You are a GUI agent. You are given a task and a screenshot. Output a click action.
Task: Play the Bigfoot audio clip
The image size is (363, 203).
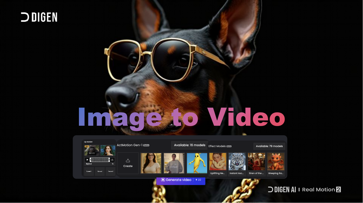87,160
